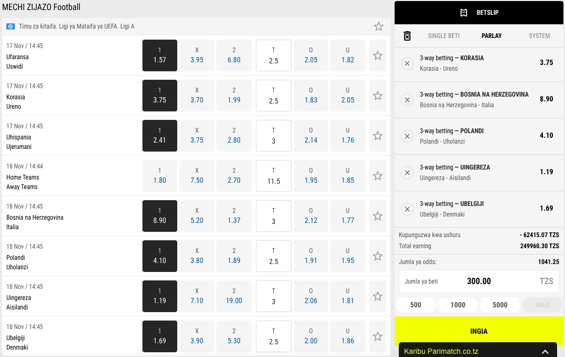Open total selector 2.5 for Korasia match
565x357 pixels.
[273, 96]
